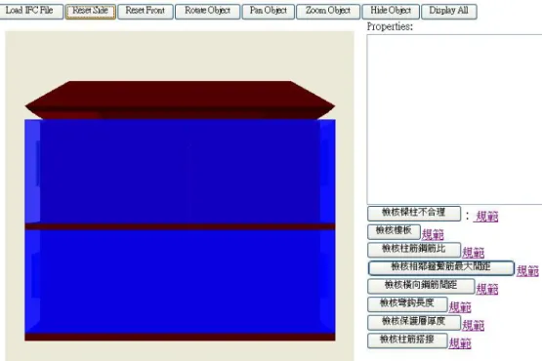The width and height of the screenshot is (542, 361).
Task: Open the 規範 link beside 檢核柱筋搭接
Action: click(x=460, y=343)
